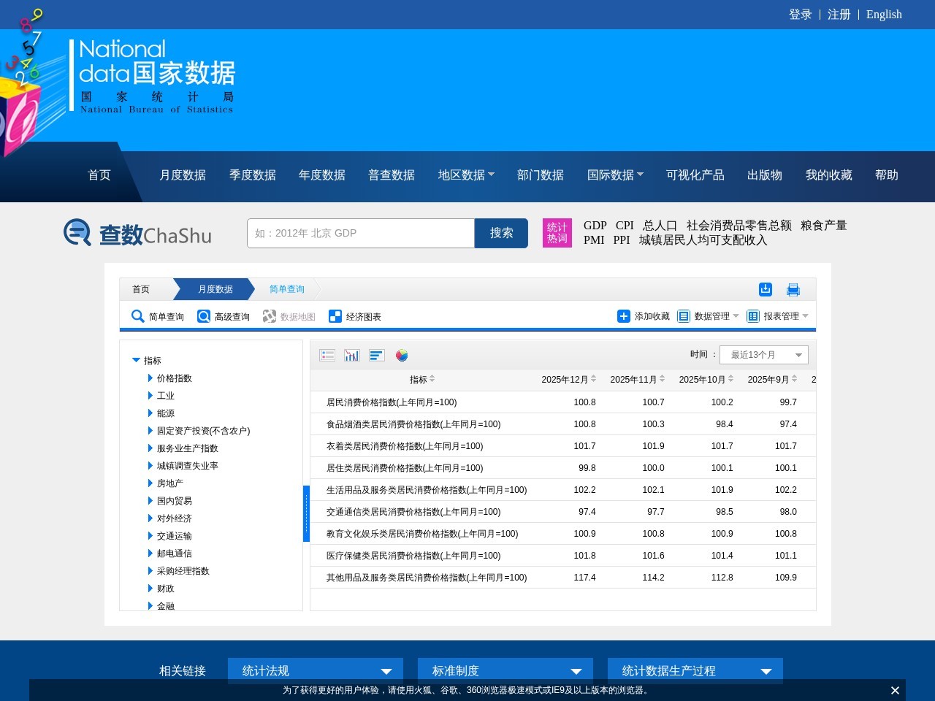
Task: Add page to favorites with 添加收藏
Action: coord(644,316)
